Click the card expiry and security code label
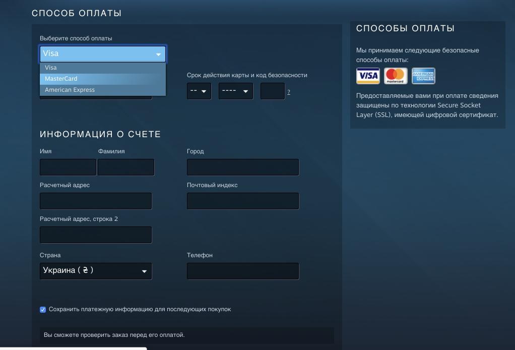This screenshot has height=350, width=515. pyautogui.click(x=247, y=75)
